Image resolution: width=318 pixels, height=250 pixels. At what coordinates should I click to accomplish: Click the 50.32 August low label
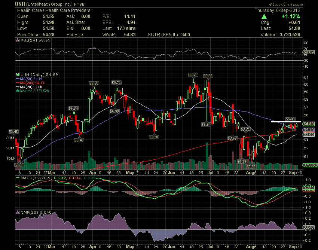pyautogui.click(x=251, y=167)
